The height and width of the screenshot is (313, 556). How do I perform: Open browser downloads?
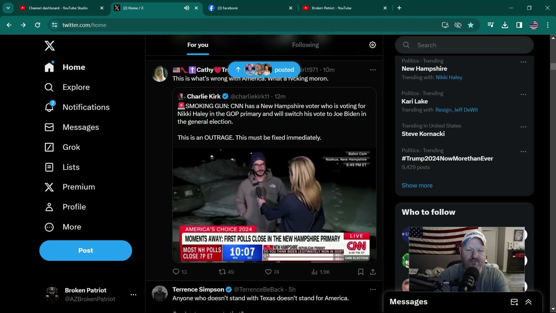[x=505, y=25]
